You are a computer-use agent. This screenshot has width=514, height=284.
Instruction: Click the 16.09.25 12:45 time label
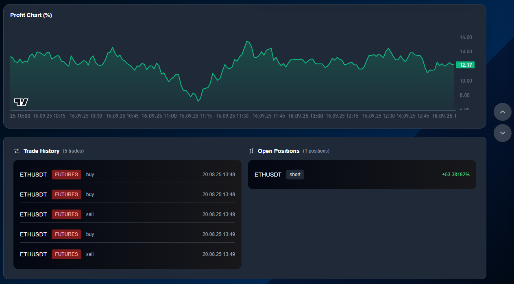click(x=413, y=116)
